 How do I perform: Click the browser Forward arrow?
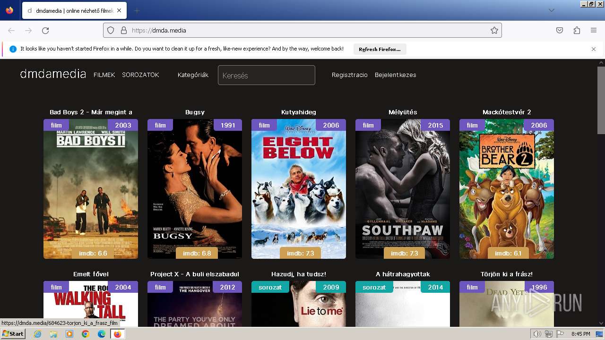click(28, 30)
